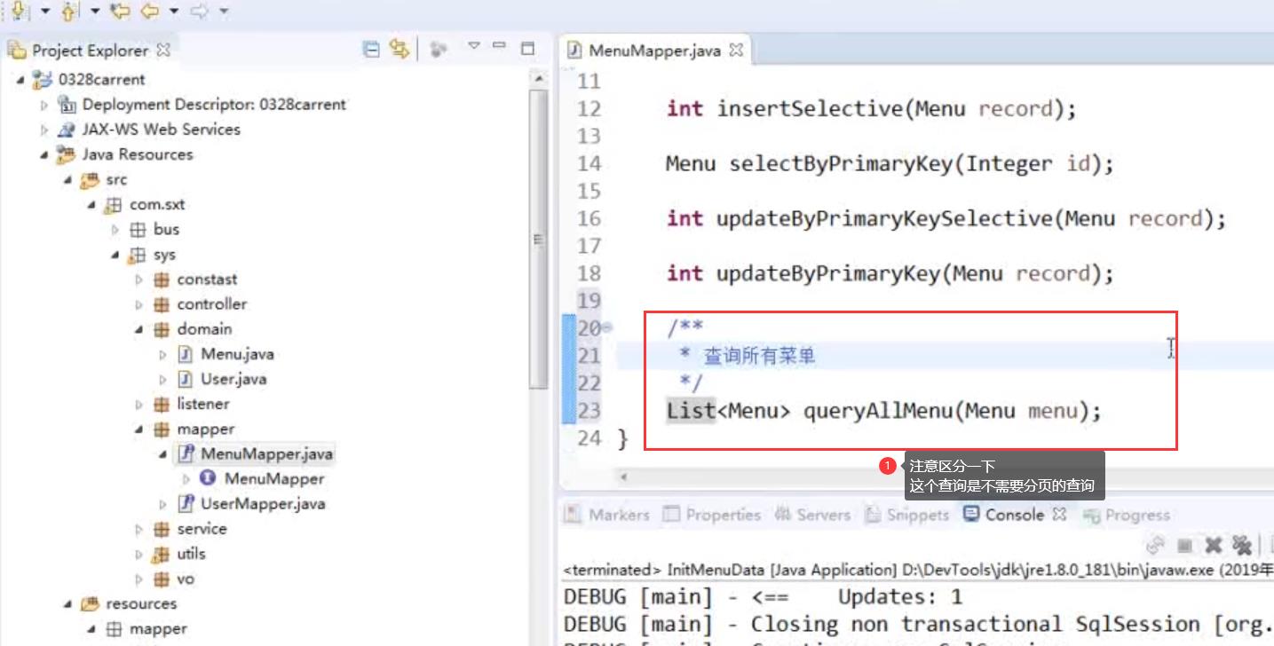Click the JAX-WS Web Services icon
Screen dimensions: 1274x646
67,130
